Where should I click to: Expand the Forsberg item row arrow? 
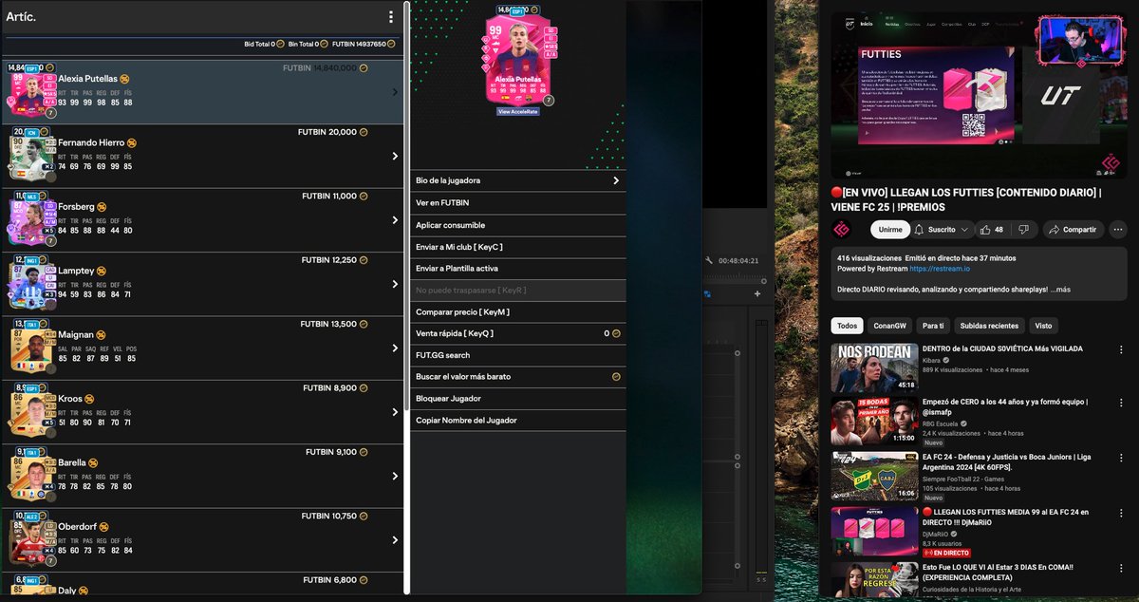[395, 220]
